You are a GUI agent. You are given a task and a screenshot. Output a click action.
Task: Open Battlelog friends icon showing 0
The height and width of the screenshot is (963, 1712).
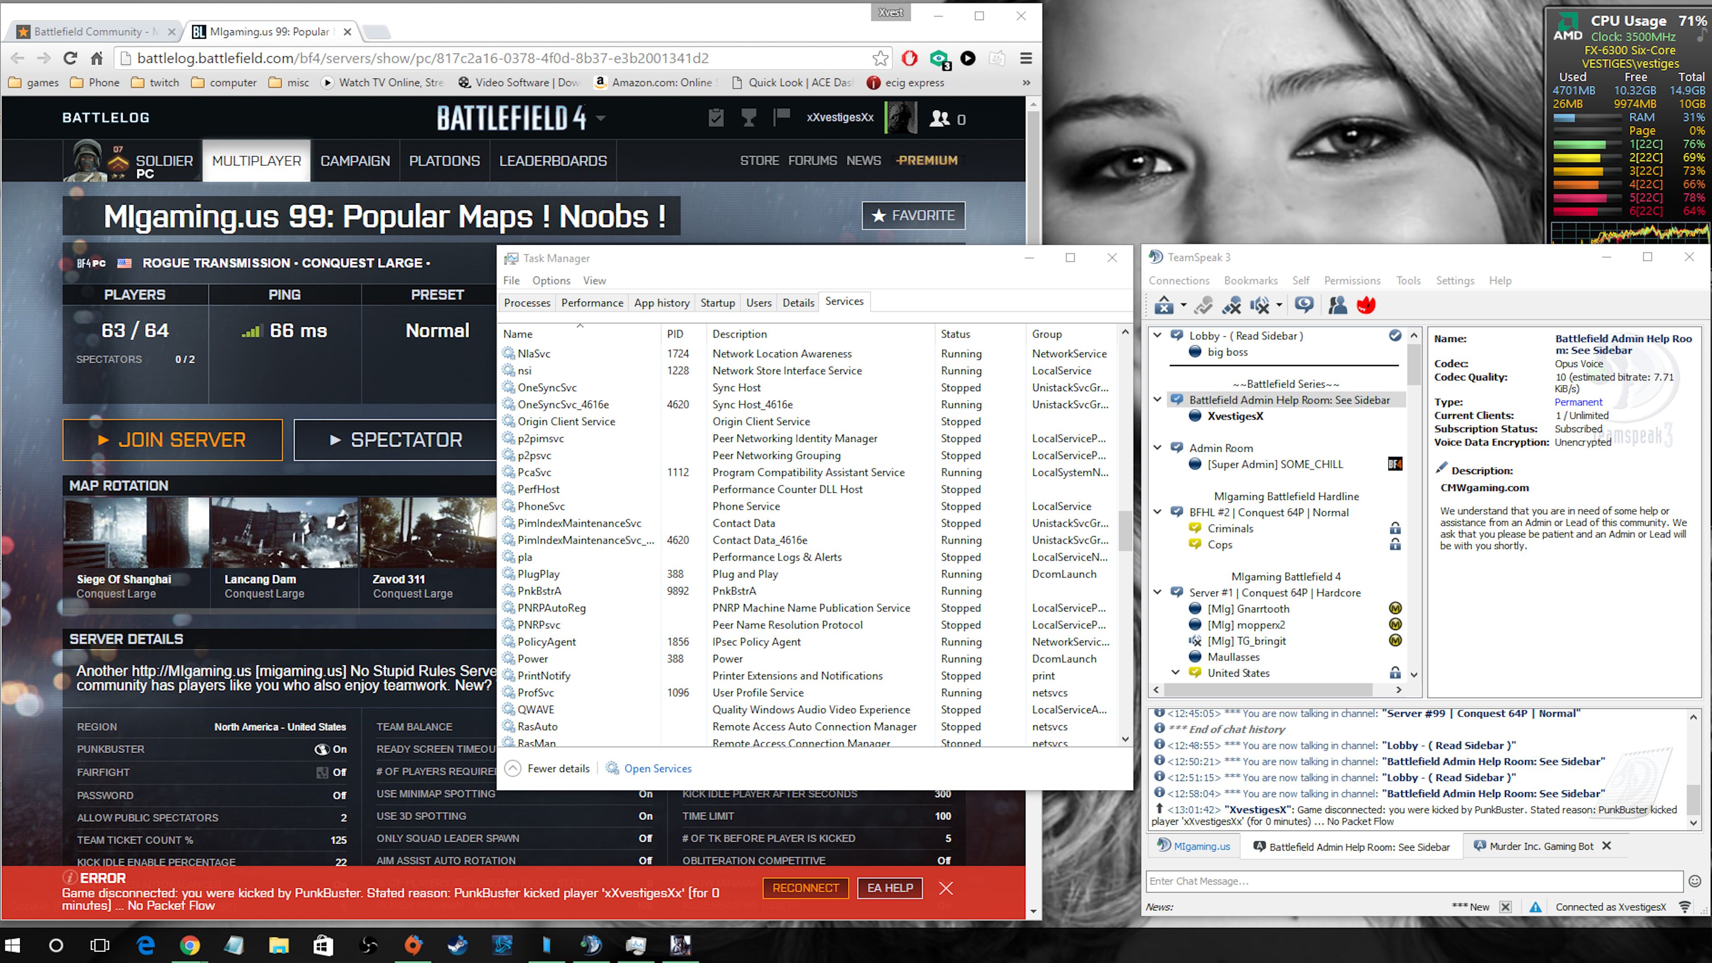(x=947, y=118)
